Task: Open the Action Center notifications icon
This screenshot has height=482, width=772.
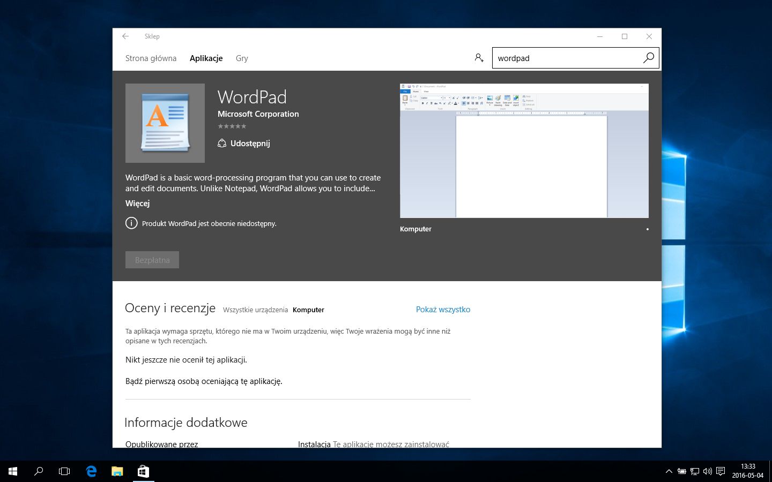Action: [x=721, y=471]
